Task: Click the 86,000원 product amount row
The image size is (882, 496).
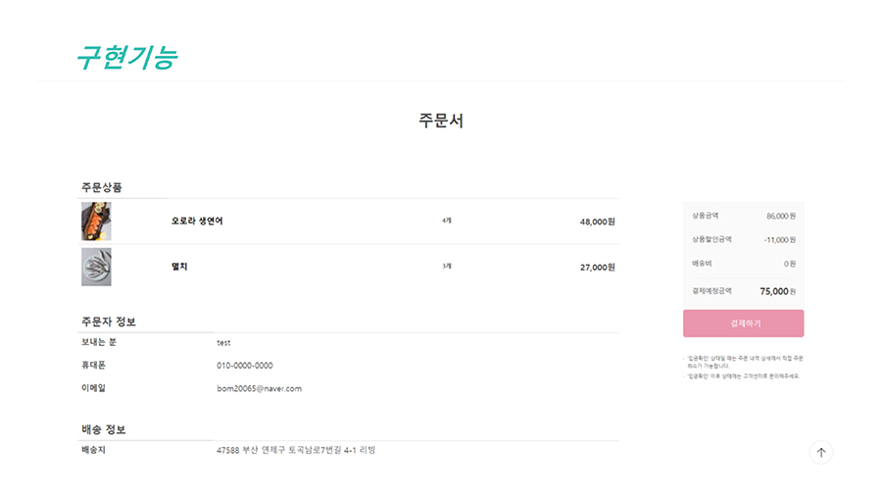Action: coord(743,216)
